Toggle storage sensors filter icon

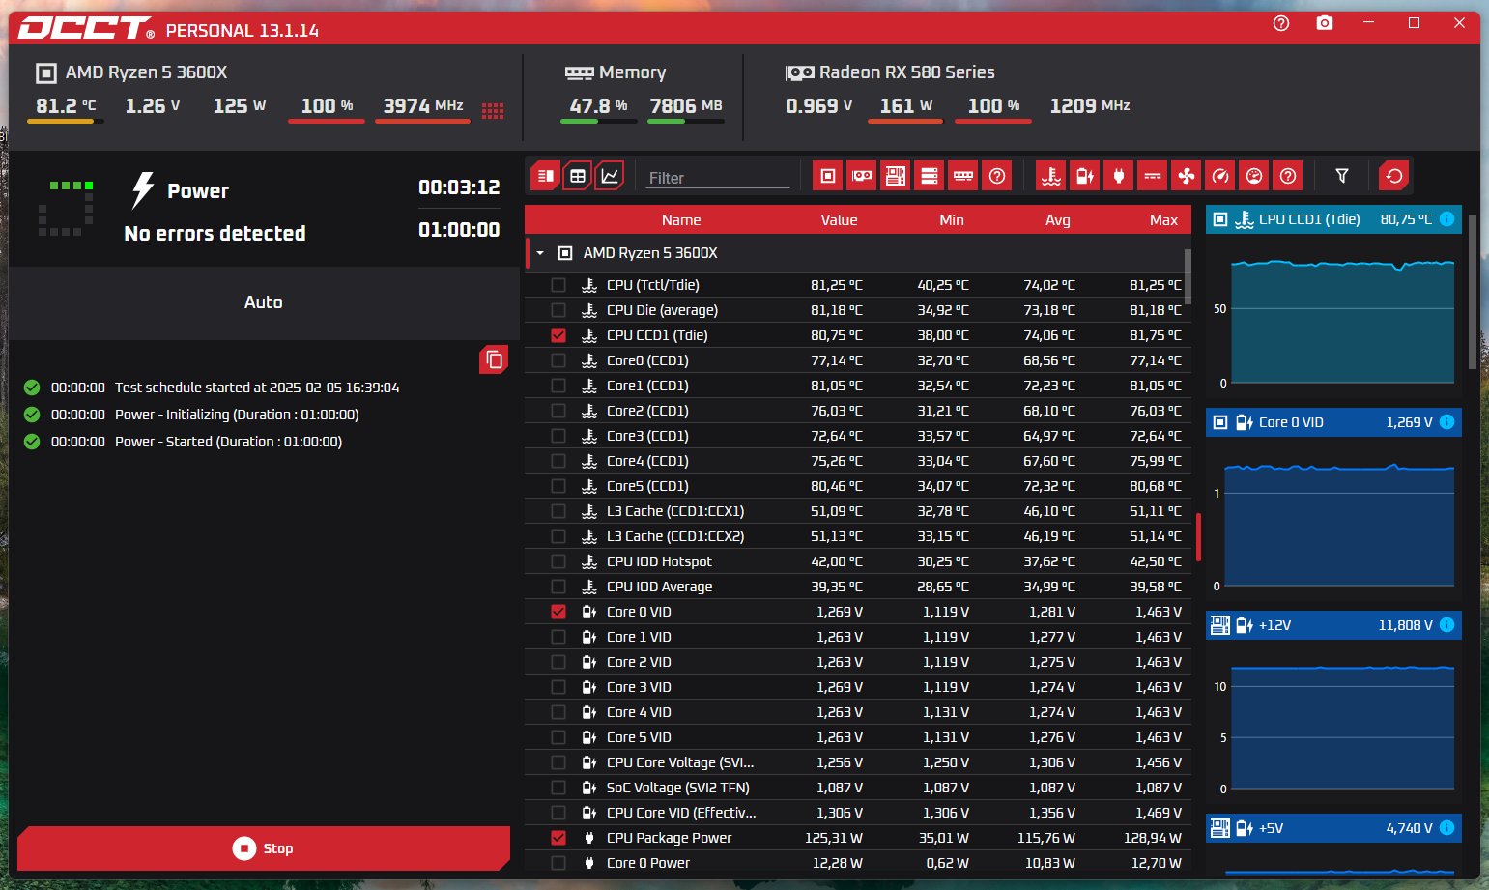point(930,176)
